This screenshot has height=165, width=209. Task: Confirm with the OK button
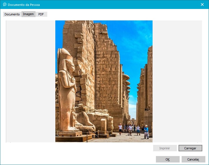click(x=168, y=159)
